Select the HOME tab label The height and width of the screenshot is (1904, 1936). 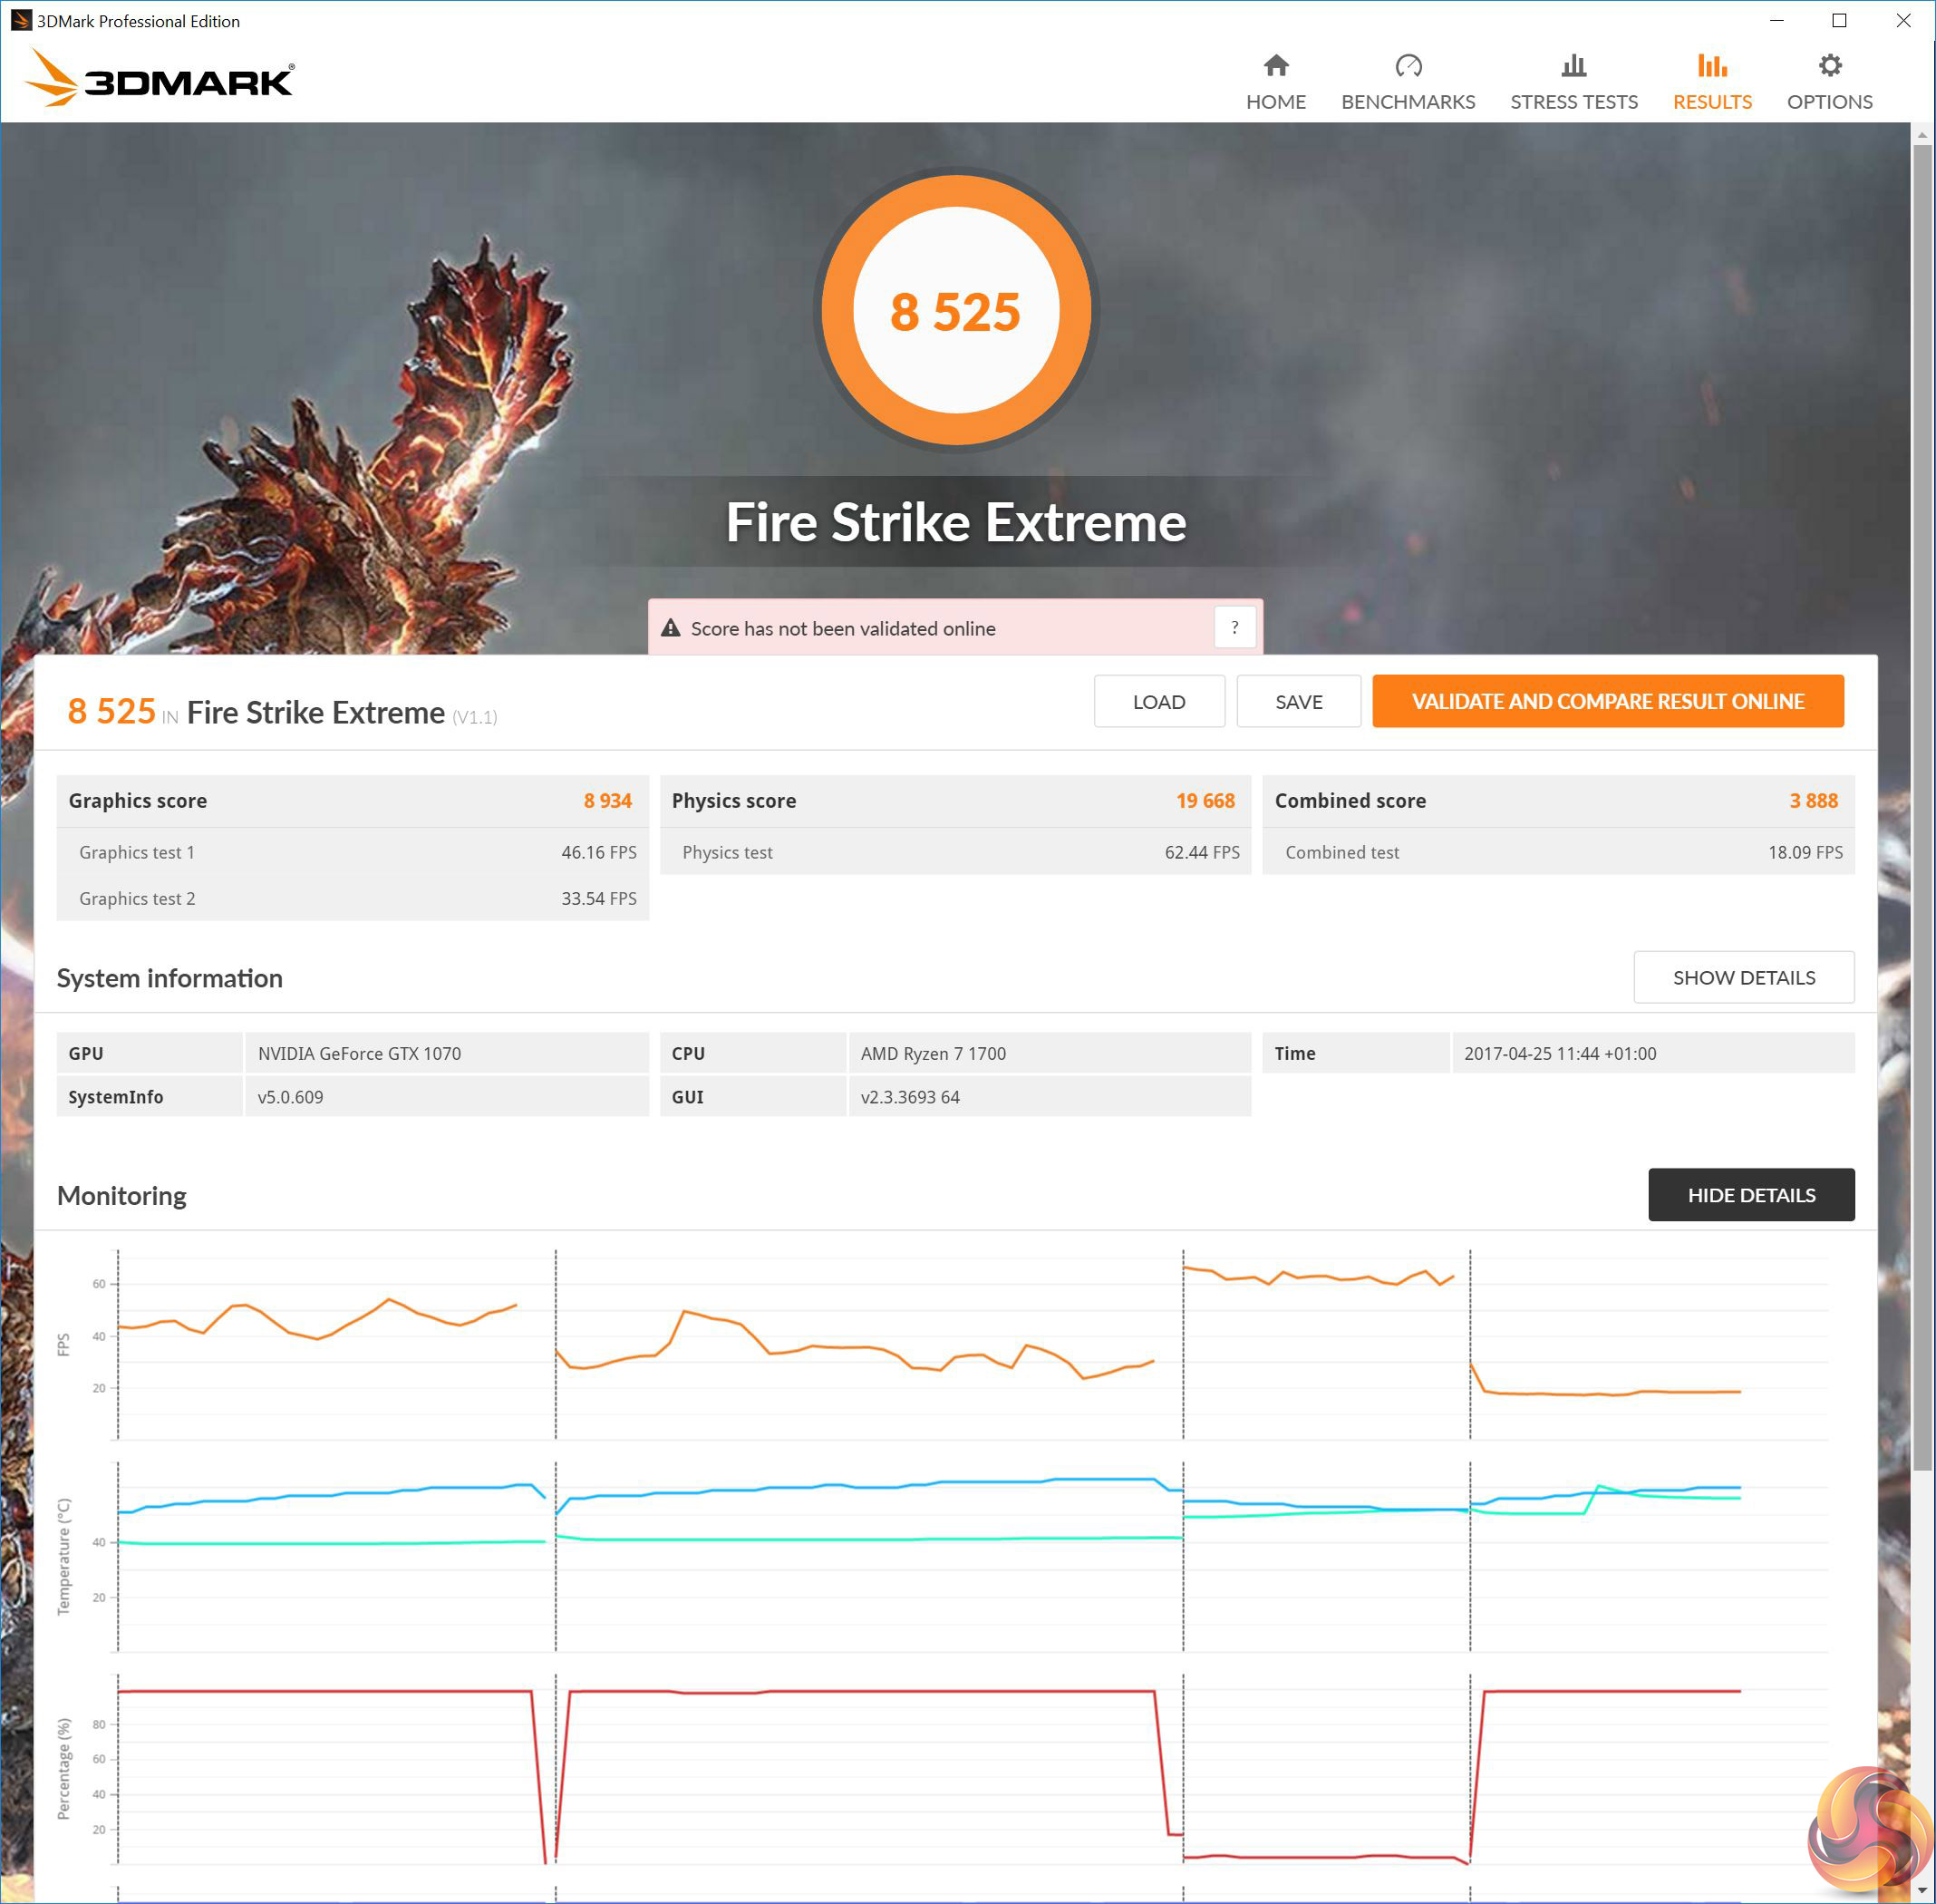tap(1275, 102)
